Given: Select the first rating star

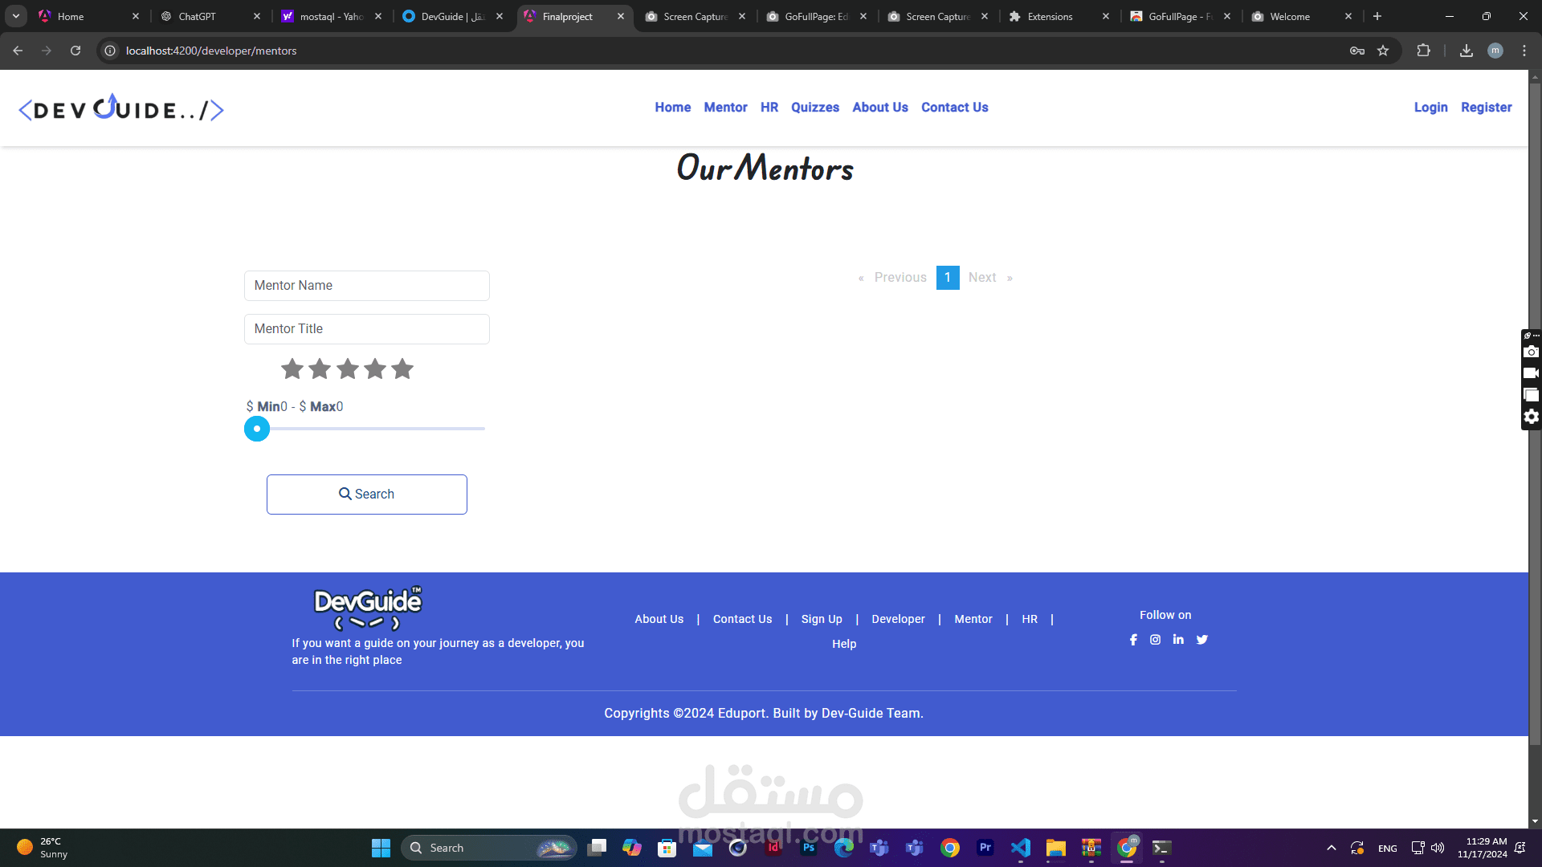Looking at the screenshot, I should point(292,369).
